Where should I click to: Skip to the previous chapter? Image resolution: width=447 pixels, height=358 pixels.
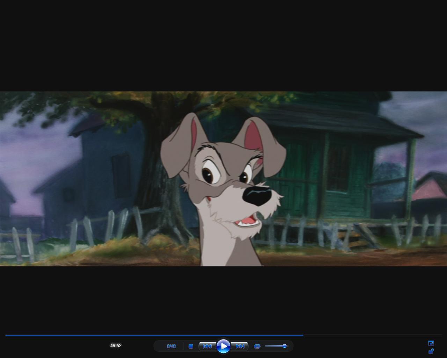coord(207,346)
